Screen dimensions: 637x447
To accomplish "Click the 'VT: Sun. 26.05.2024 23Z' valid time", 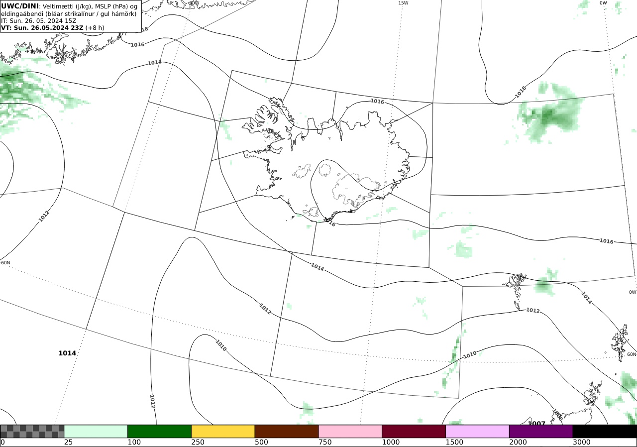I will (42, 28).
